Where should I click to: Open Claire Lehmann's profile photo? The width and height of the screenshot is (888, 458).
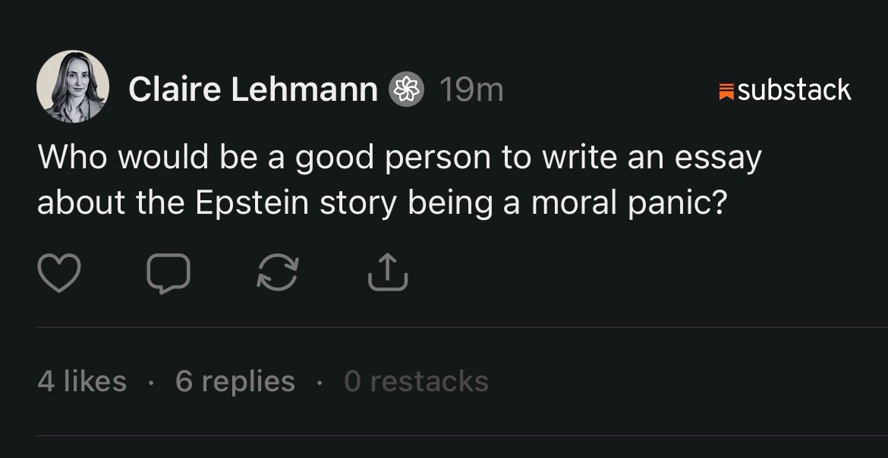coord(73,86)
